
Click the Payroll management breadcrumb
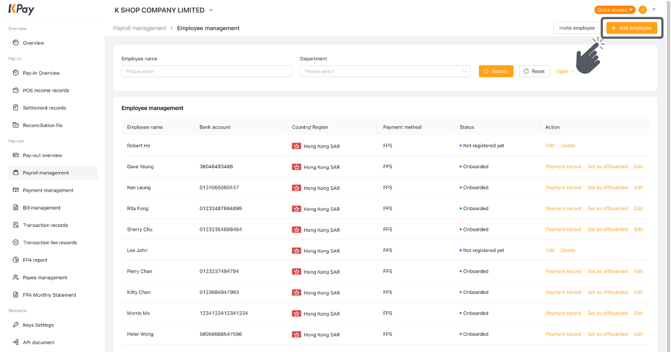[139, 27]
